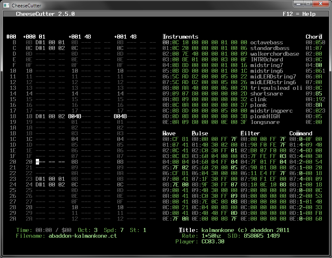Select the shortsnare instrument

pos(223,94)
